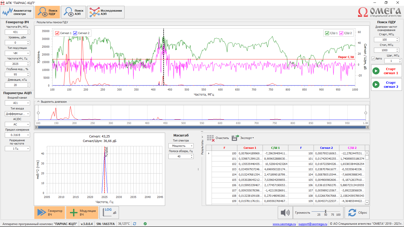
Task: Expand the Результаты side panel chevron
Action: [x=202, y=137]
